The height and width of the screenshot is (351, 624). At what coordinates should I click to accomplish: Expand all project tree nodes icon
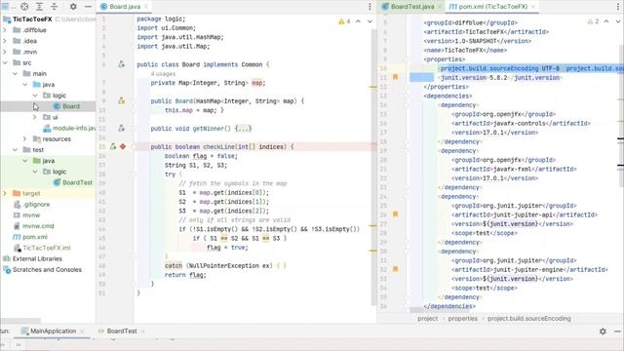click(x=39, y=7)
